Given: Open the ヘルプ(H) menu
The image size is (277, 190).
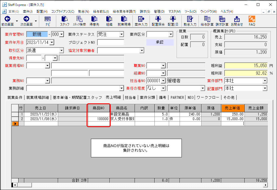Looking at the screenshot, I should (227, 11).
